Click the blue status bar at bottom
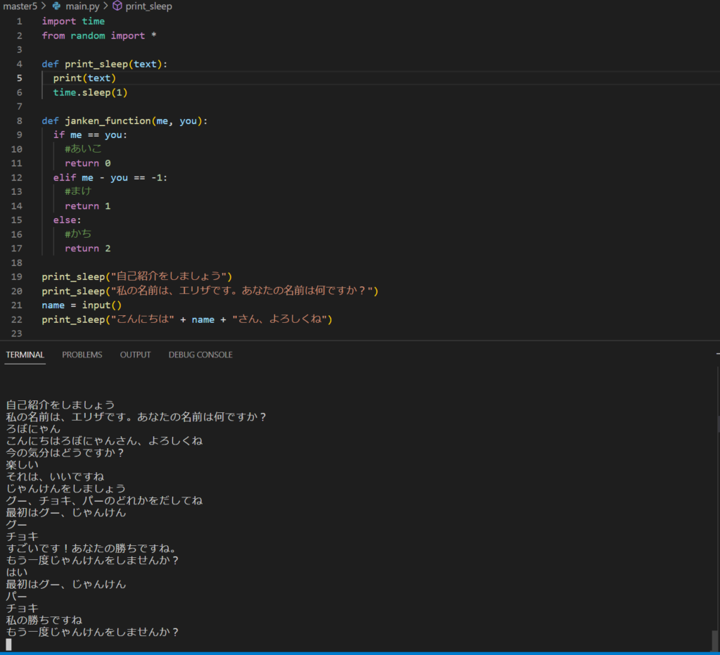720x655 pixels. pyautogui.click(x=360, y=653)
